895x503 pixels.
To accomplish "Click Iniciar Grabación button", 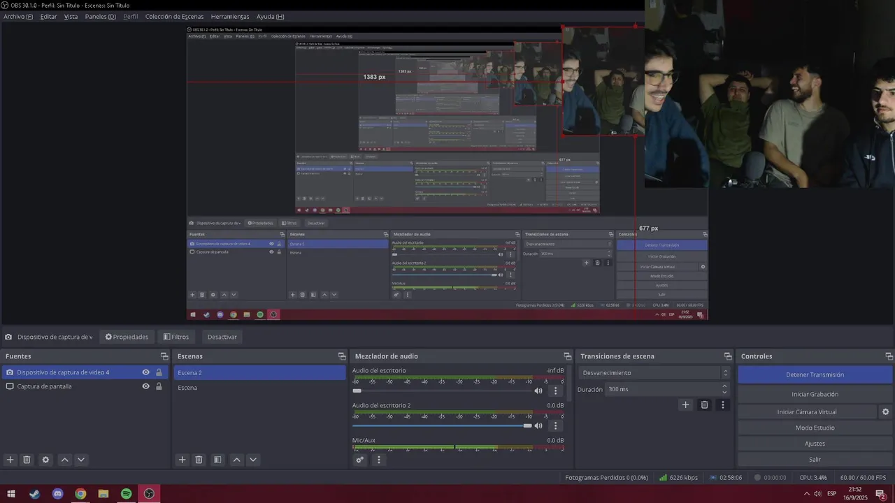I will [x=815, y=394].
